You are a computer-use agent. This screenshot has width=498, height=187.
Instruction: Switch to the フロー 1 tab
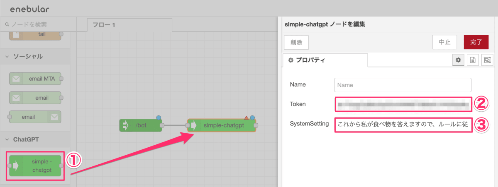point(129,25)
